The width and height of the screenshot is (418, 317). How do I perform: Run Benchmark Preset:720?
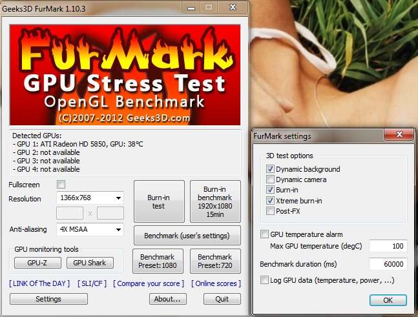coord(215,261)
